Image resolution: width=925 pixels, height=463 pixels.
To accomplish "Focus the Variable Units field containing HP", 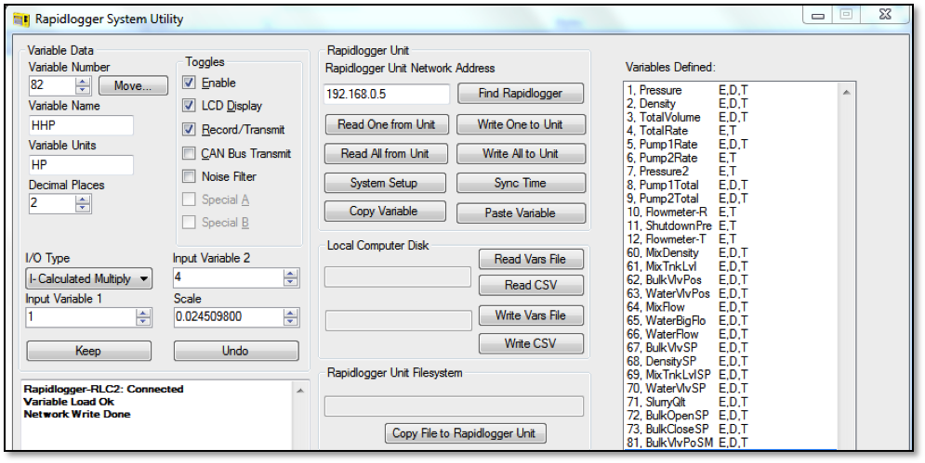I will 81,165.
